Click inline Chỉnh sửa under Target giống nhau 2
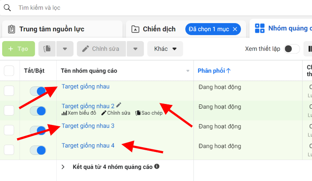 116,113
